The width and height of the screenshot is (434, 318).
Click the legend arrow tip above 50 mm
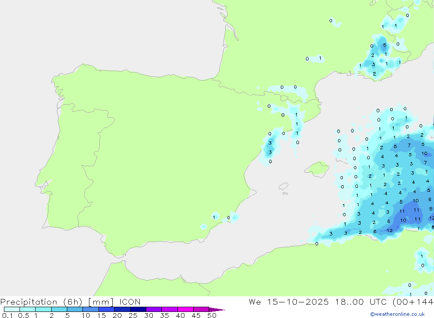pyautogui.click(x=217, y=309)
